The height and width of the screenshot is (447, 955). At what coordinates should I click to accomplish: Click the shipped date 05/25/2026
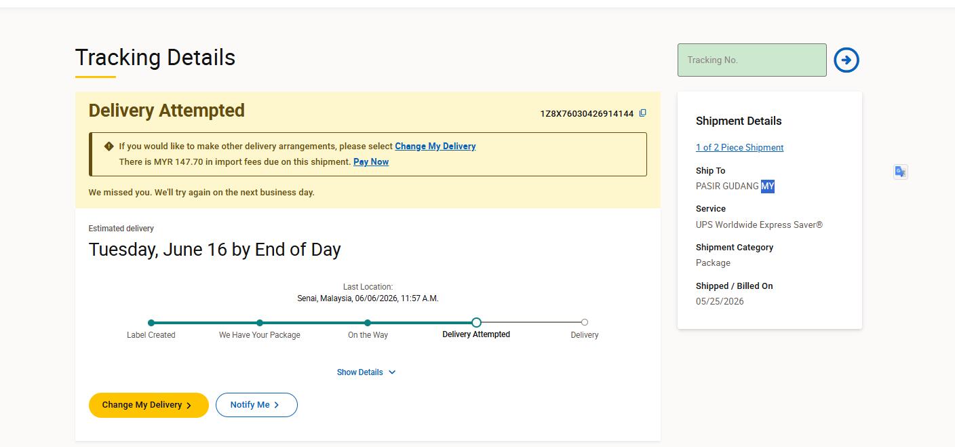pyautogui.click(x=720, y=301)
